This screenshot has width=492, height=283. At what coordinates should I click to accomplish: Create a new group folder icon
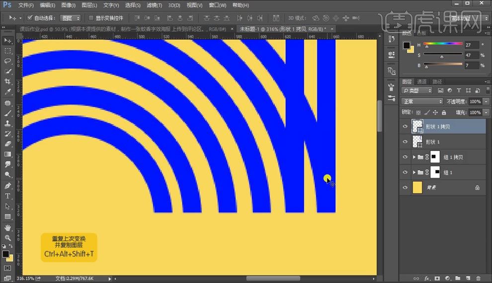coord(458,279)
